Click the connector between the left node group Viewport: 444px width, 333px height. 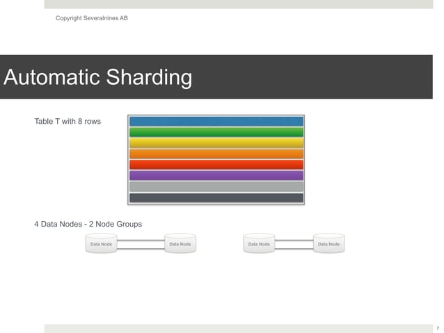click(x=141, y=245)
